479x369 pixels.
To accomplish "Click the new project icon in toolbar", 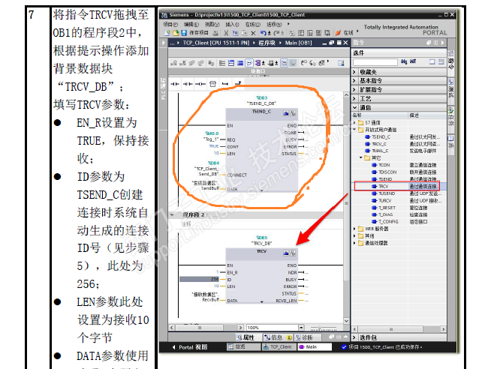I will [x=167, y=33].
